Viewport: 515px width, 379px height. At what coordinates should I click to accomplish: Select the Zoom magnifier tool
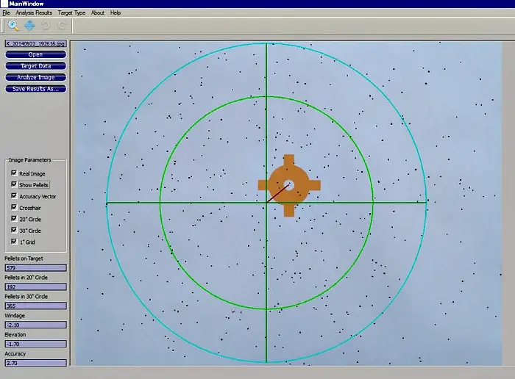click(x=13, y=26)
